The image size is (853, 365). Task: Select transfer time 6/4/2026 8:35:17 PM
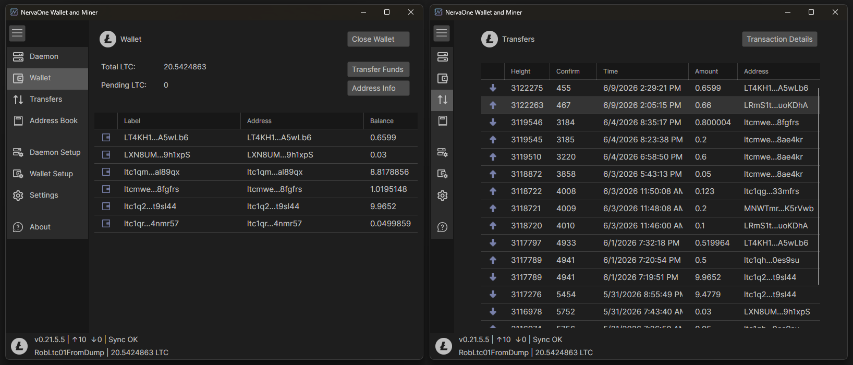(642, 123)
